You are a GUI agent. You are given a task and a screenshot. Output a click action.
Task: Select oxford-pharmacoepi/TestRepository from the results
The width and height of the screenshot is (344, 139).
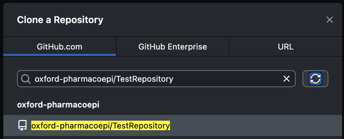tap(101, 126)
